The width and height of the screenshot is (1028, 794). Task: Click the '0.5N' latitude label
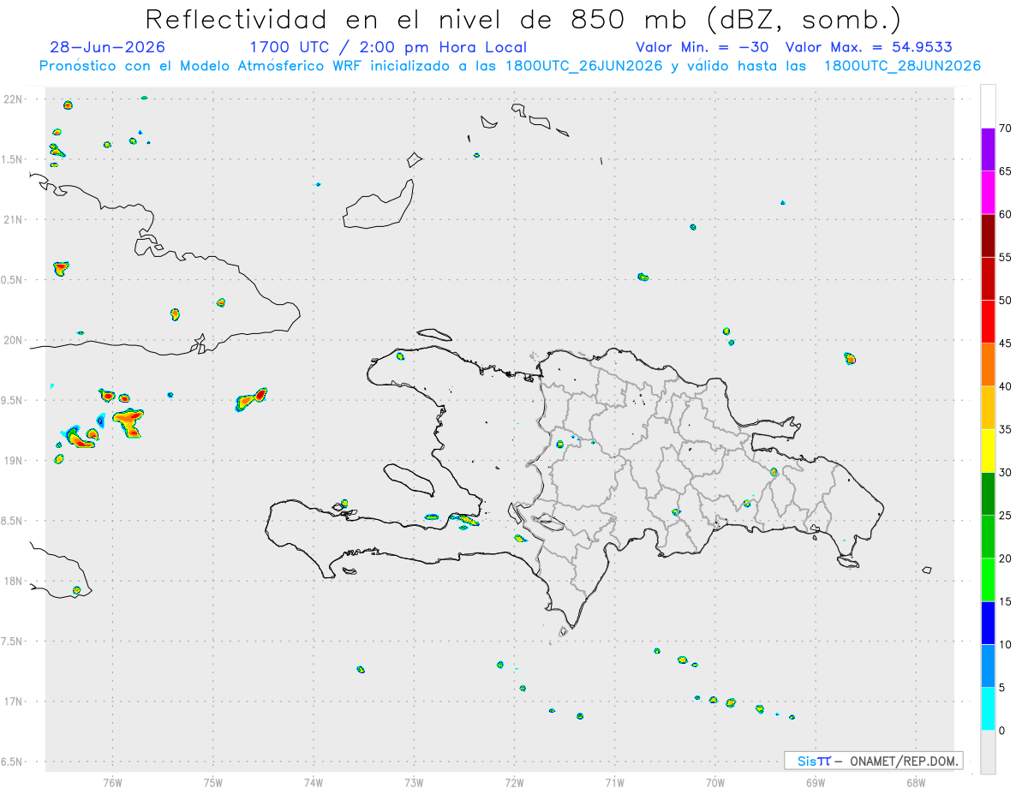12,280
